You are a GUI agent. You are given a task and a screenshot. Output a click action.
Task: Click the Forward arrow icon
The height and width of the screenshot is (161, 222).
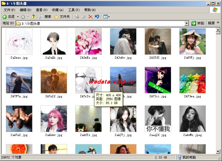[23, 17]
